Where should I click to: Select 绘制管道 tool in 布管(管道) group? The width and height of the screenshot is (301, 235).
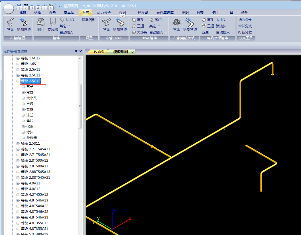pos(24,25)
